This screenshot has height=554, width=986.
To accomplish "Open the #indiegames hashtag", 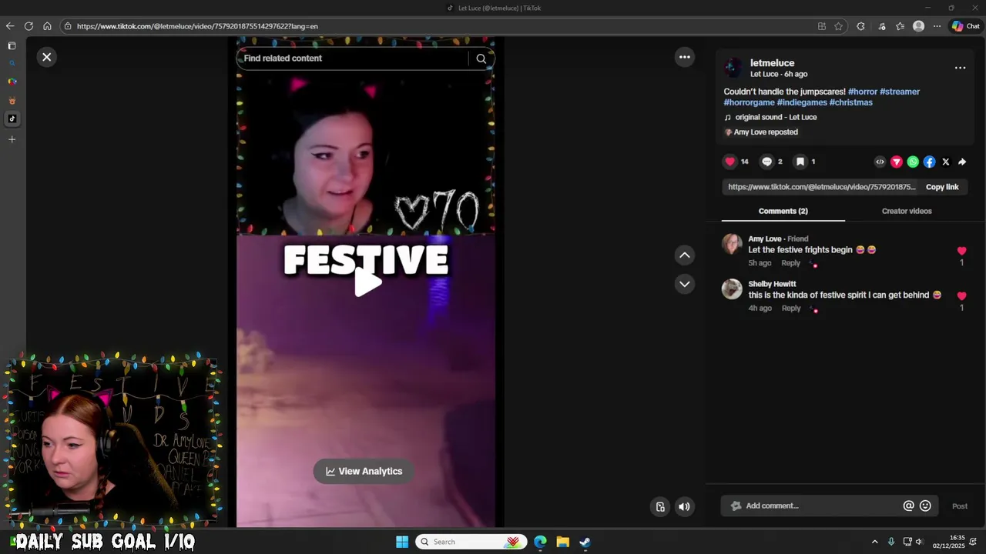I will tap(802, 102).
